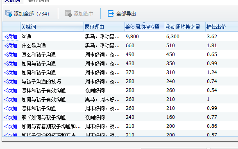Add keyword 怎样和孩子有效沟通 via <添加
This screenshot has height=149, width=238.
11,90
